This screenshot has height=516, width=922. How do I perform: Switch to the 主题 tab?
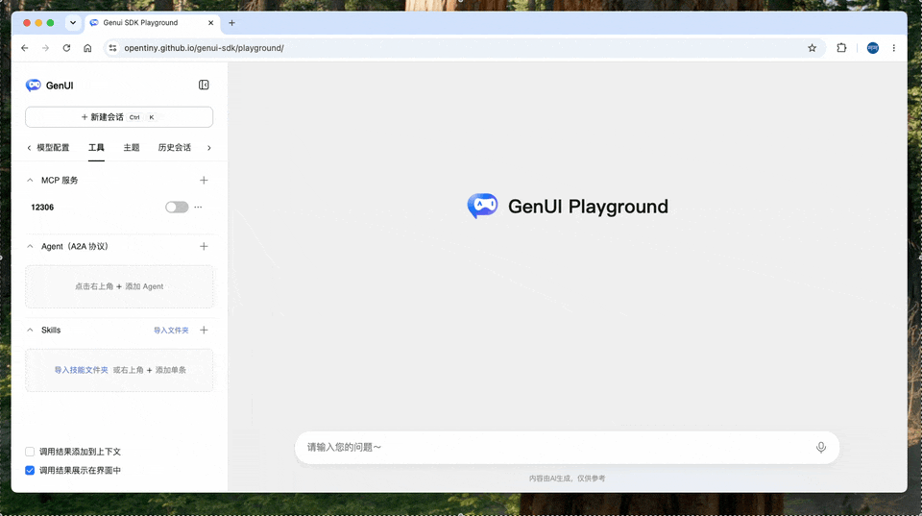point(132,148)
